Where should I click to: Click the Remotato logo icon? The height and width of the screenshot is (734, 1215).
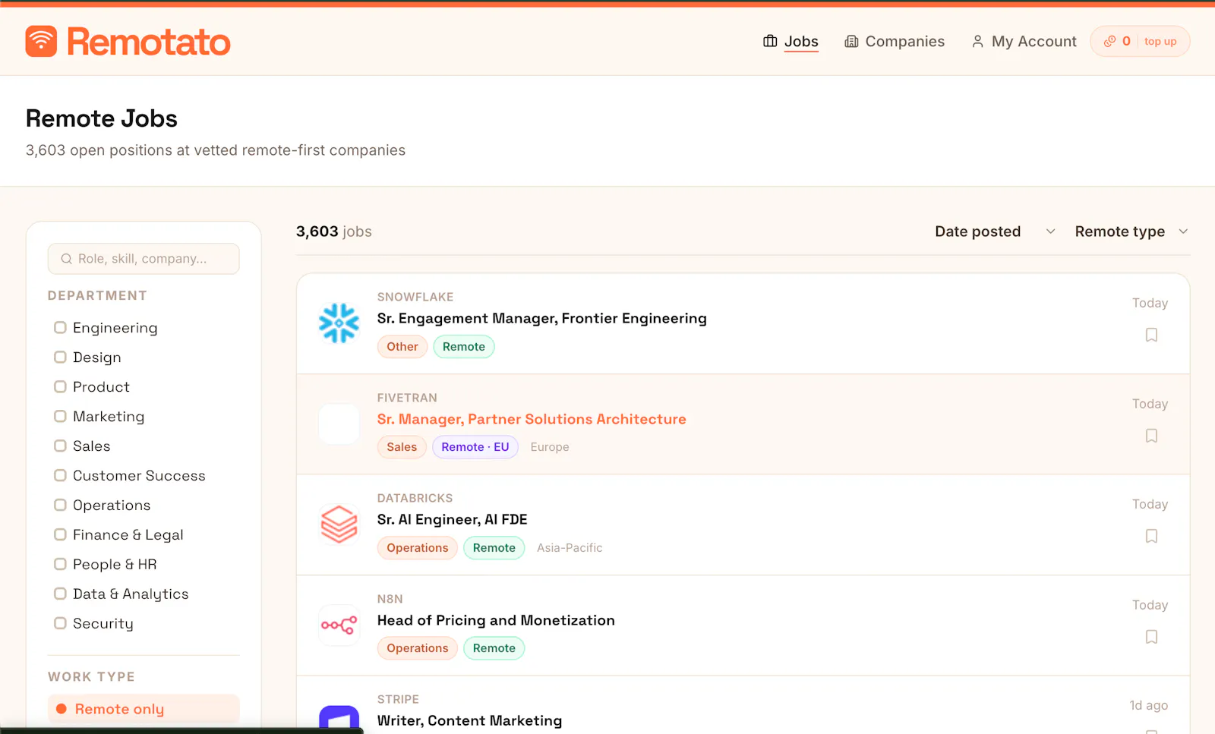[41, 41]
